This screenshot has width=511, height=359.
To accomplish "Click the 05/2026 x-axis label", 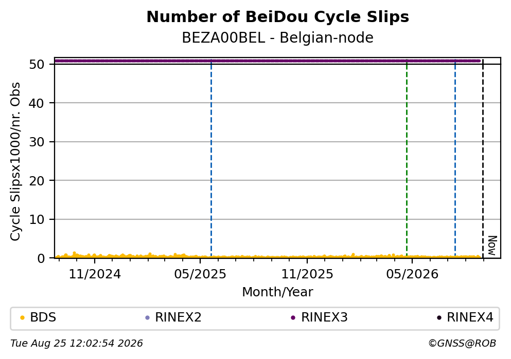I will pos(412,274).
